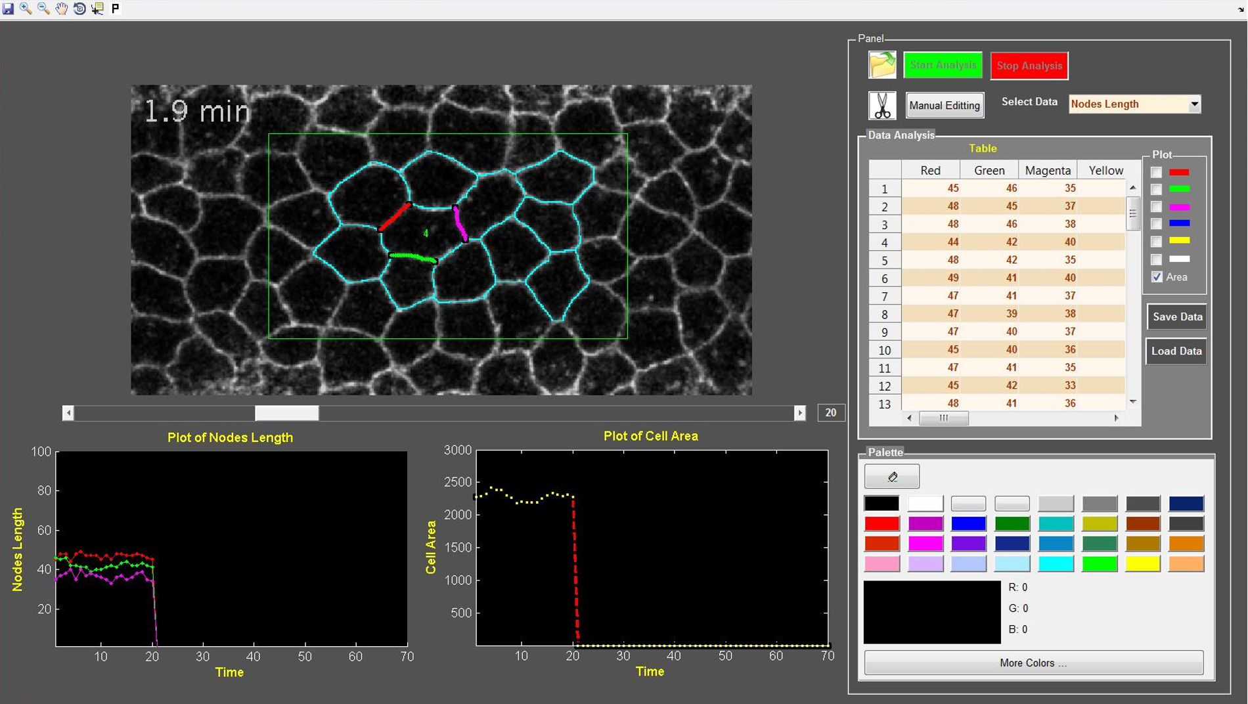1248x704 pixels.
Task: Toggle the green line plot checkbox
Action: pos(1157,190)
